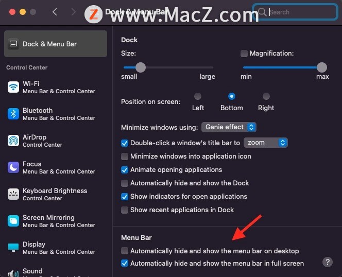Image resolution: width=342 pixels, height=277 pixels.
Task: Click the Sound speaker icon
Action: coord(13,273)
